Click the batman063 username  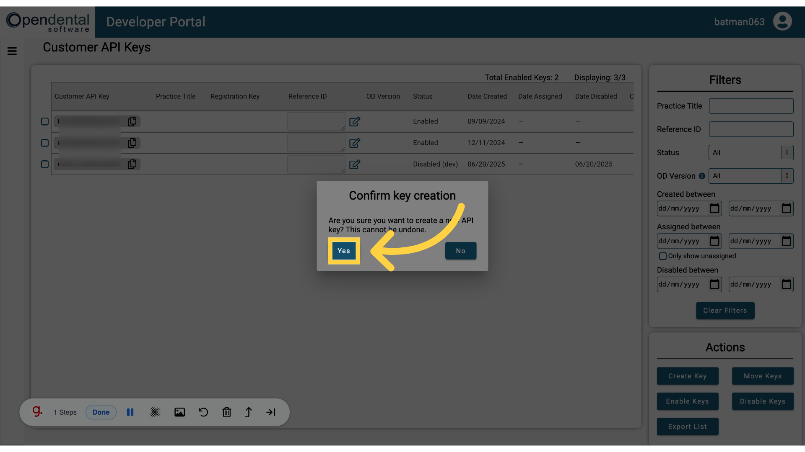(x=739, y=22)
